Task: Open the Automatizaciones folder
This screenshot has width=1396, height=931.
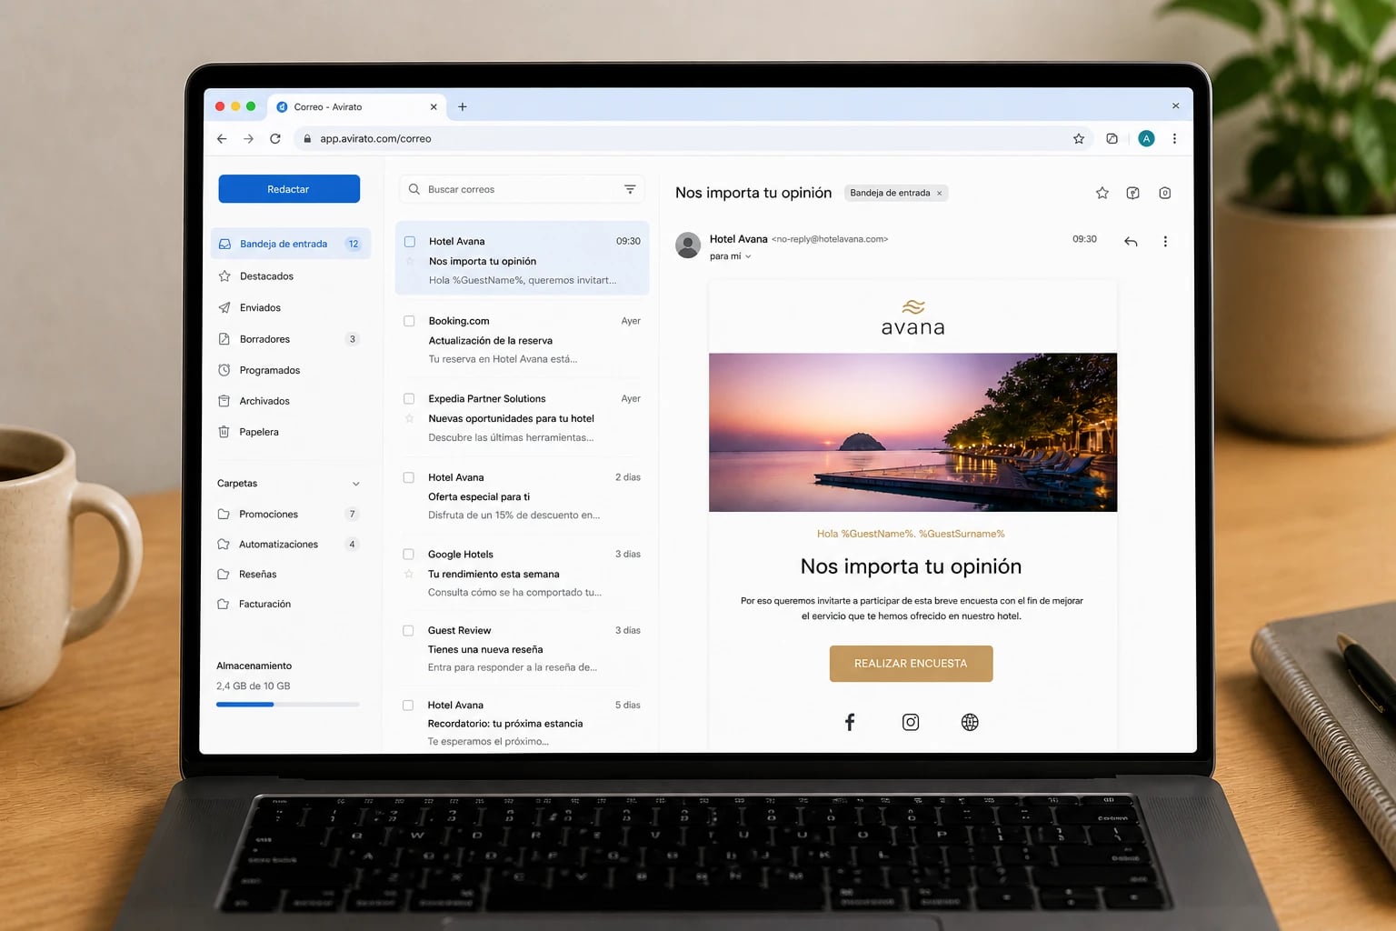Action: click(291, 544)
